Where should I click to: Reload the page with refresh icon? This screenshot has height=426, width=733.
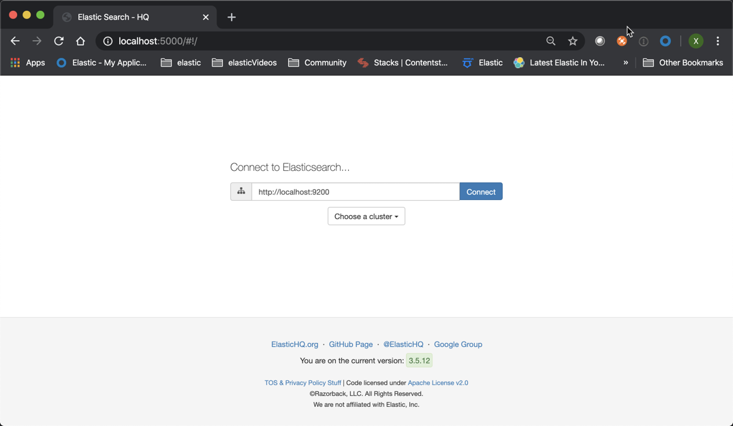(59, 41)
